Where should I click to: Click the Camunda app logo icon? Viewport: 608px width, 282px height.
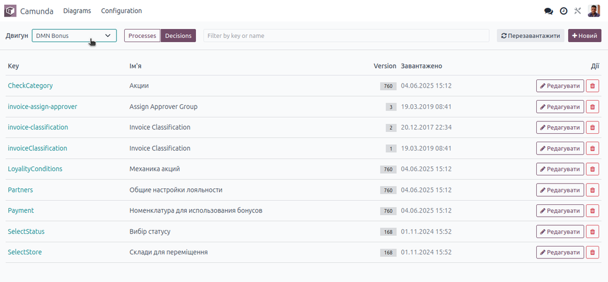(10, 11)
